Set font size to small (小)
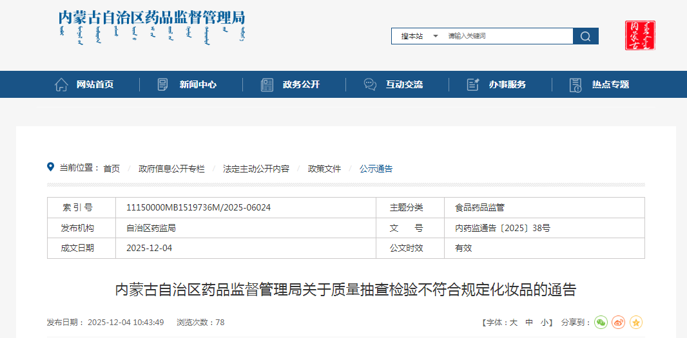Image resolution: width=687 pixels, height=338 pixels. click(545, 323)
